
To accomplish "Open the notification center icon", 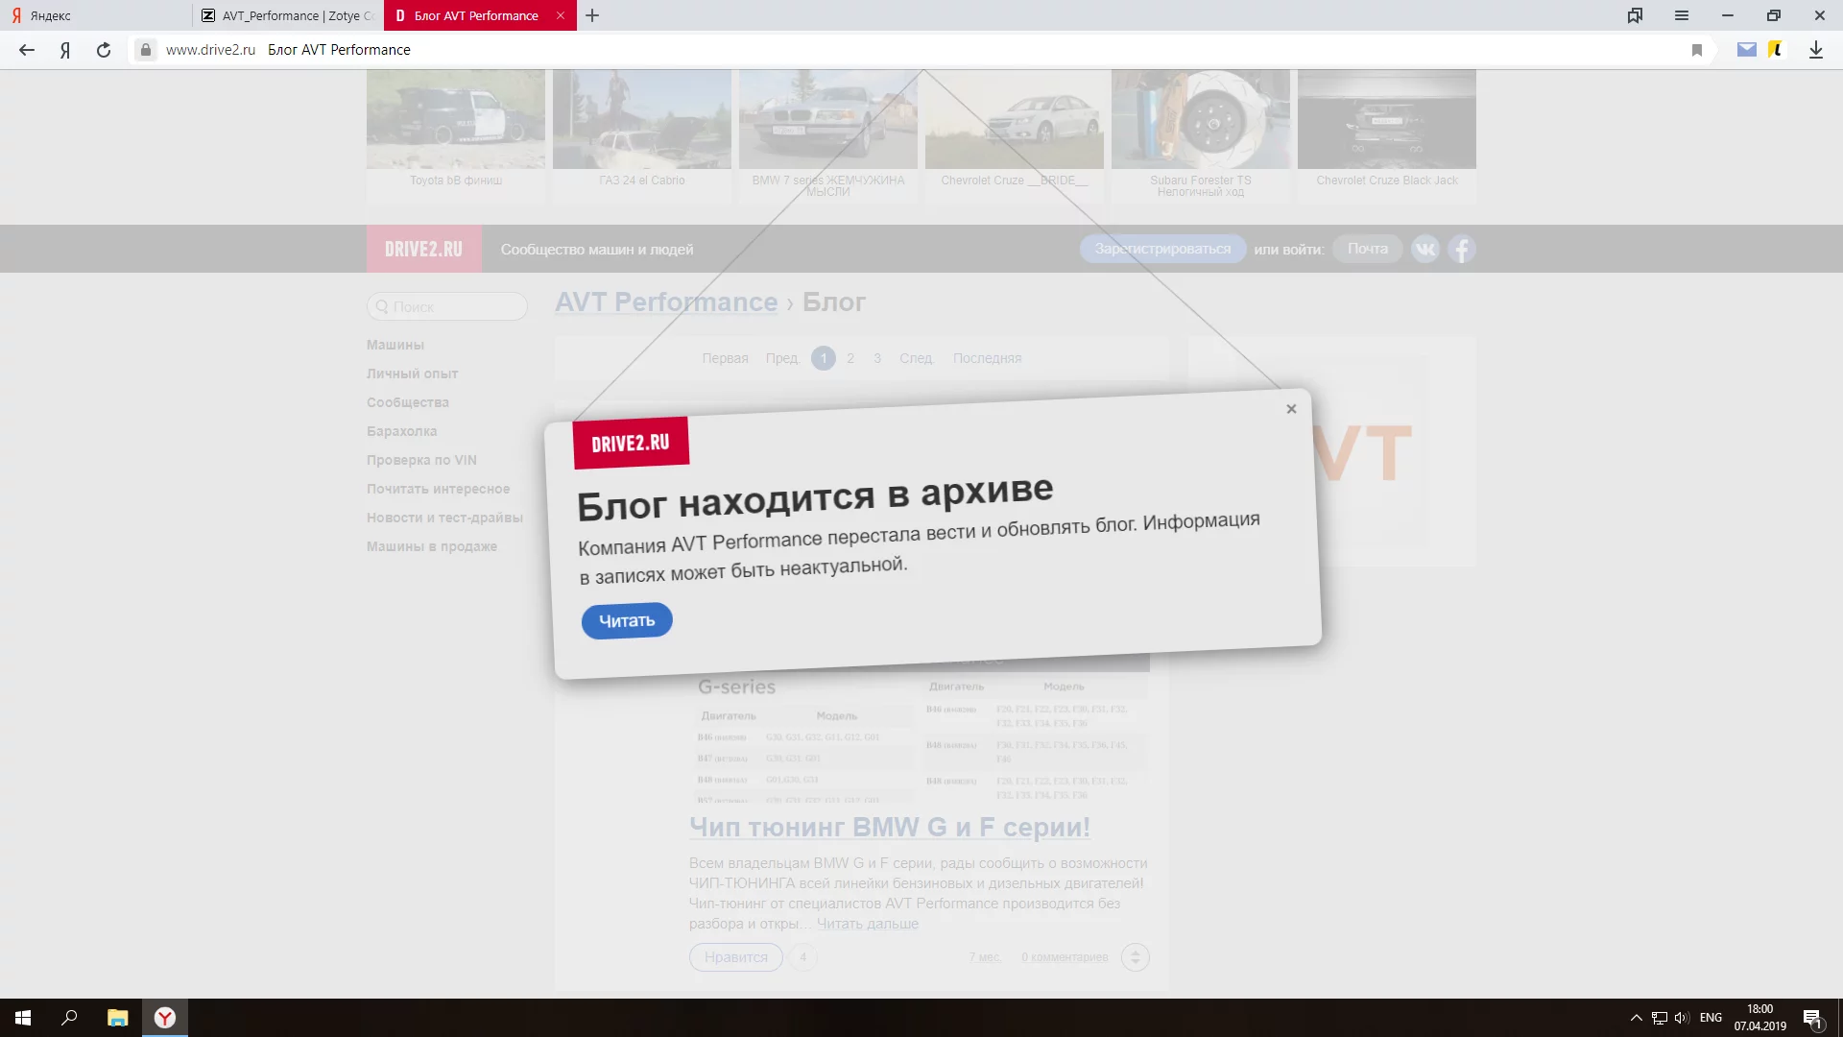I will [1812, 1018].
